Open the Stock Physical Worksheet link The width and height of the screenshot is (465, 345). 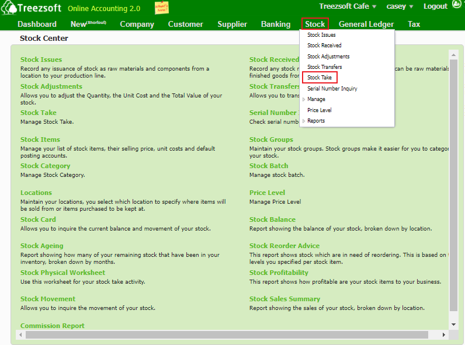63,273
